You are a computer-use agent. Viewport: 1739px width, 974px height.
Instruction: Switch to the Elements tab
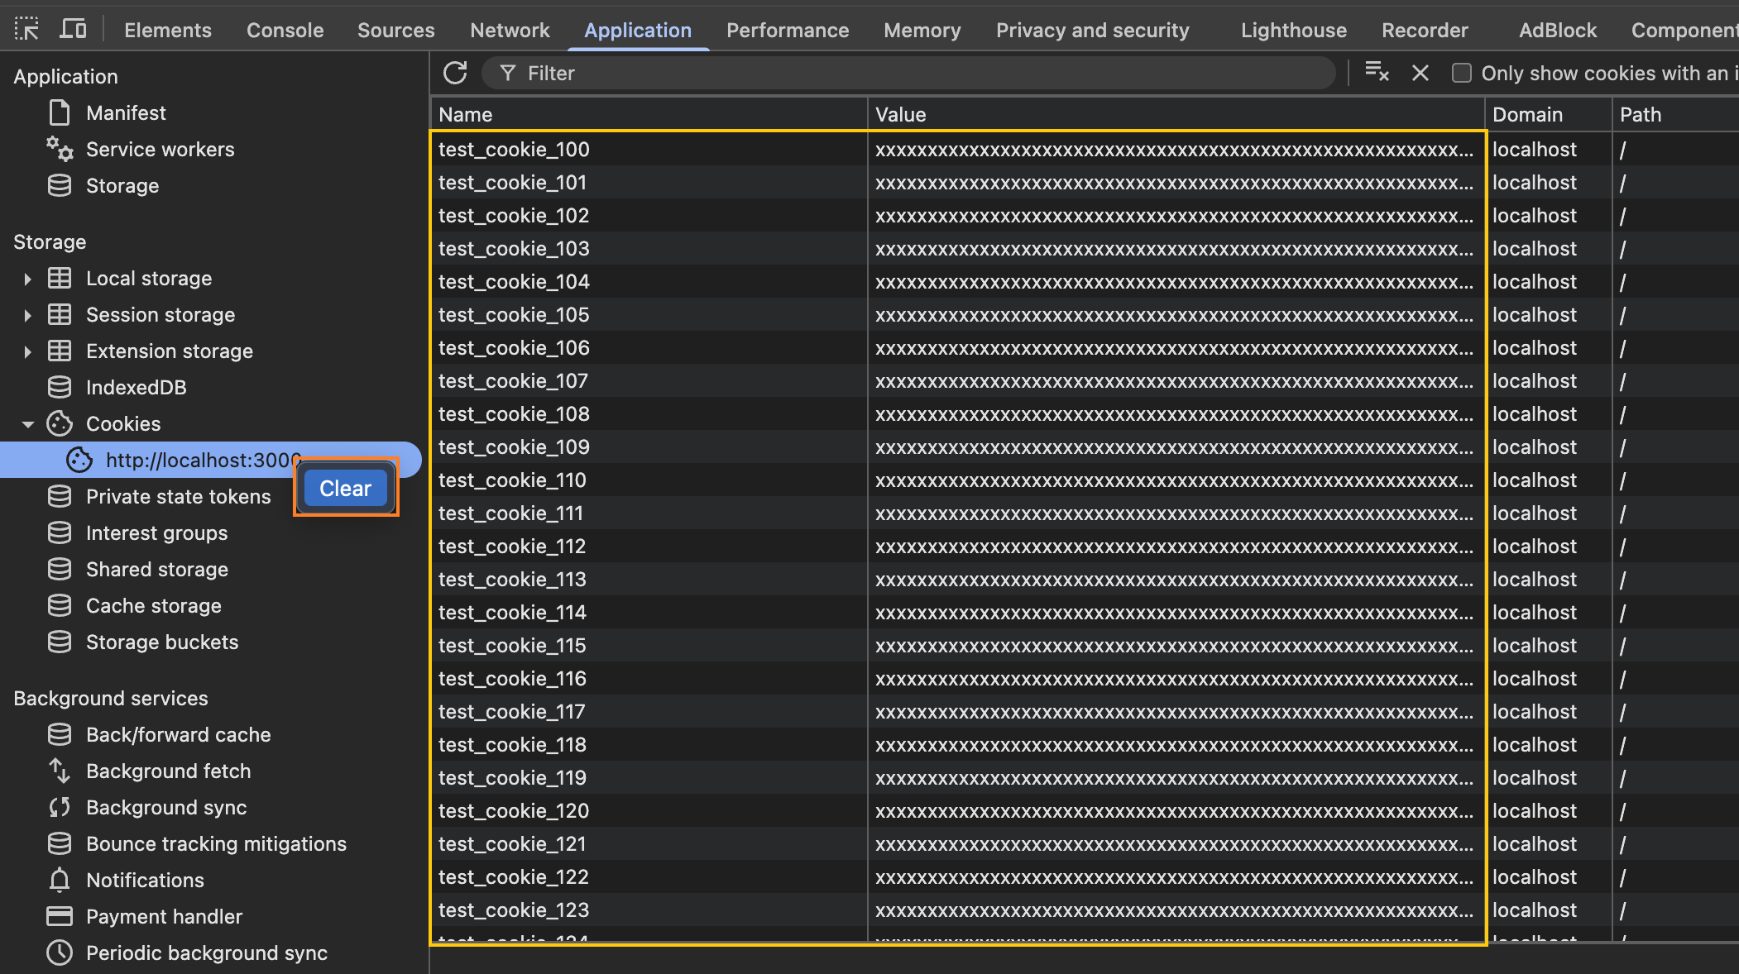[168, 30]
